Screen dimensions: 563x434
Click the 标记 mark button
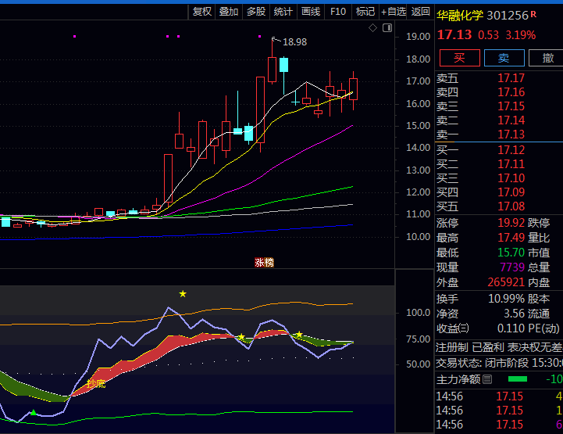pyautogui.click(x=365, y=12)
